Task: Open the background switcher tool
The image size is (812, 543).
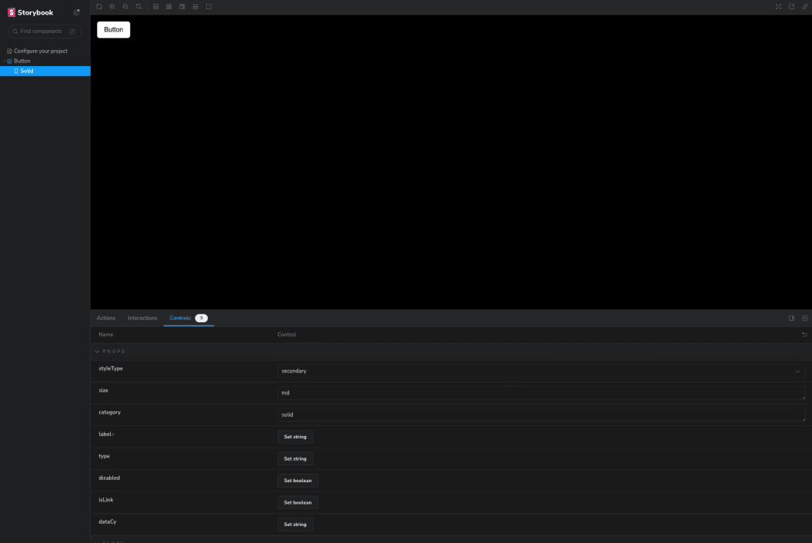Action: 155,7
